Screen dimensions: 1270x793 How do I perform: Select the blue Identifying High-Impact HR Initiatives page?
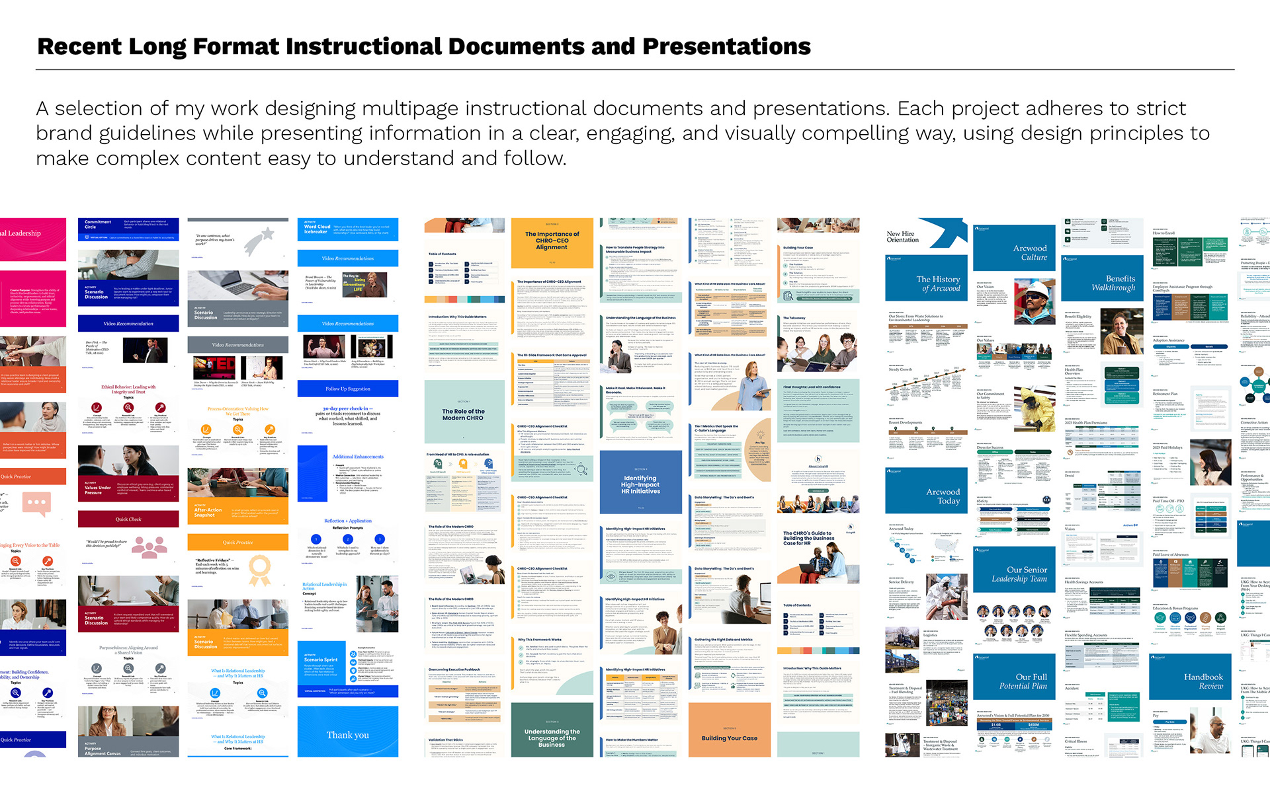coord(640,483)
